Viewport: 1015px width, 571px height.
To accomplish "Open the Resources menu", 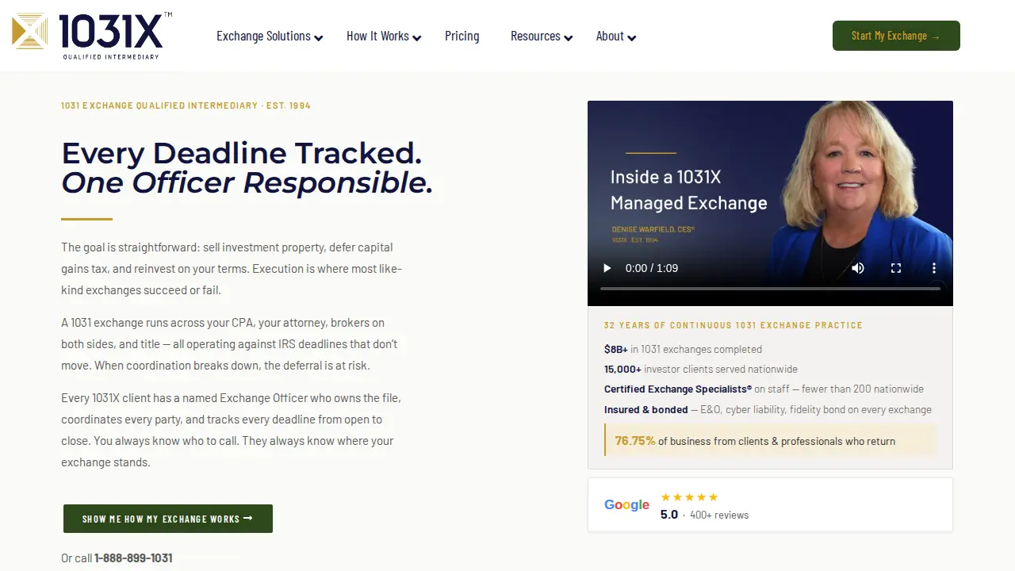I will pyautogui.click(x=535, y=36).
